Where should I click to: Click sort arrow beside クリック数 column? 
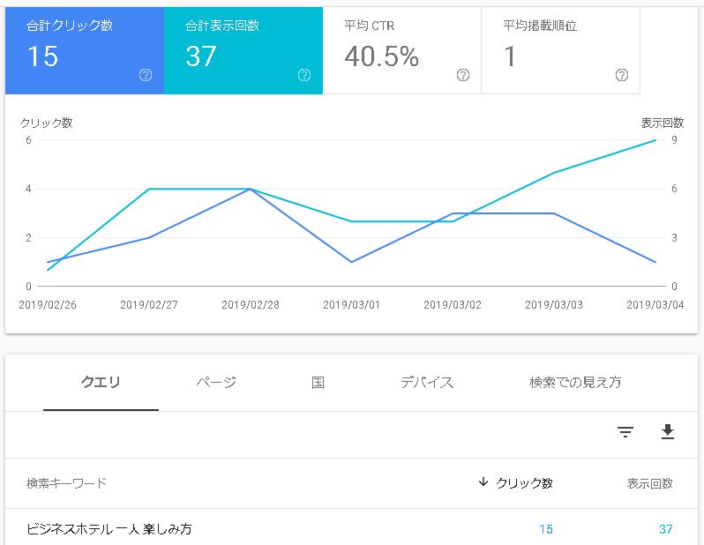(x=483, y=482)
